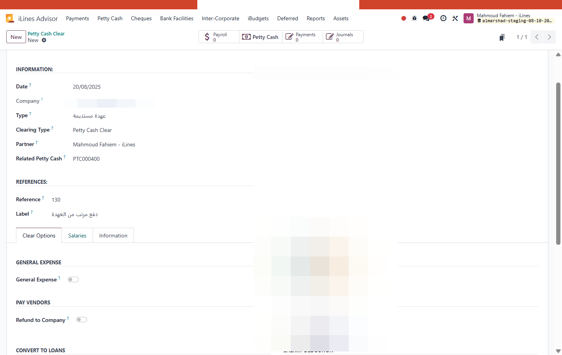Click the Date field 20/08/2025

[x=87, y=87]
